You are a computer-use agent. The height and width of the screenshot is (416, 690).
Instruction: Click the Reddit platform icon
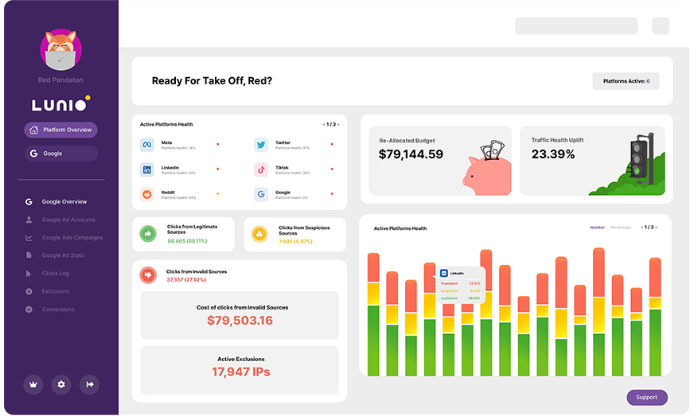point(147,194)
